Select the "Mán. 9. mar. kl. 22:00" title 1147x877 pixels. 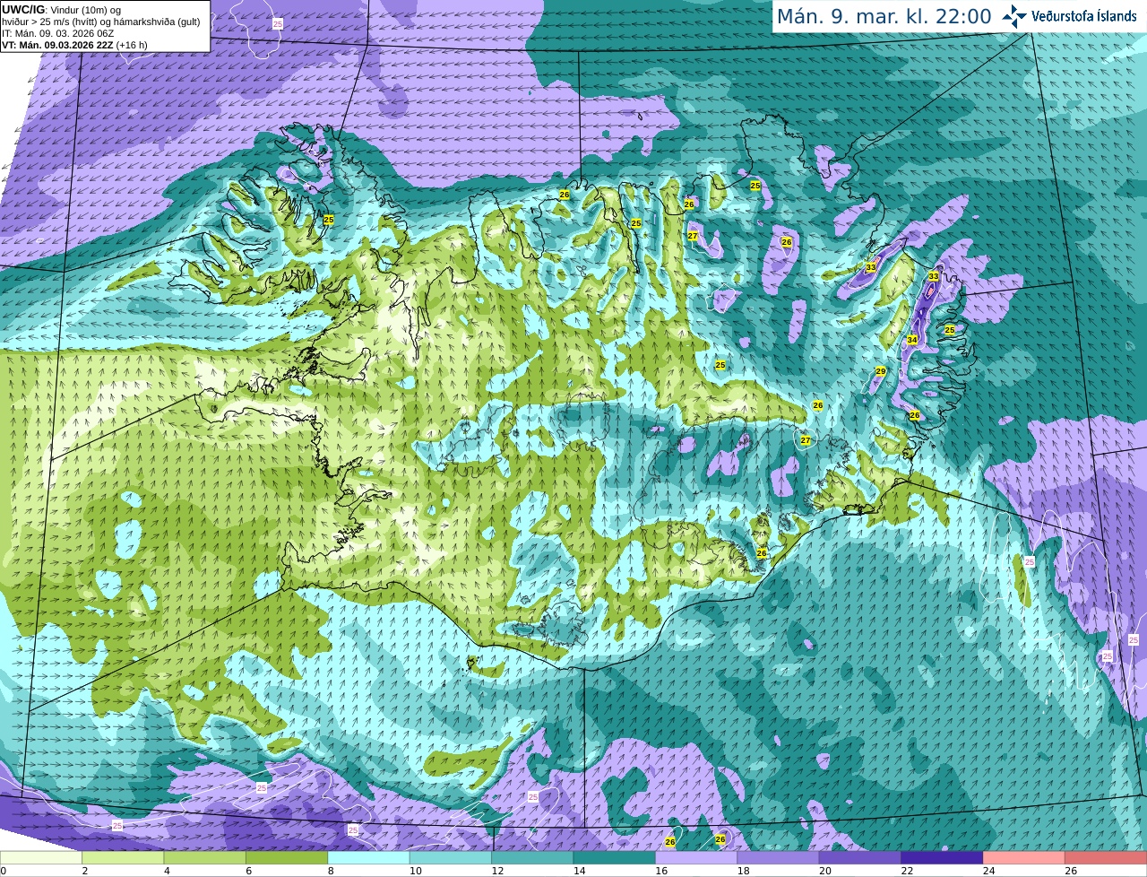(884, 16)
